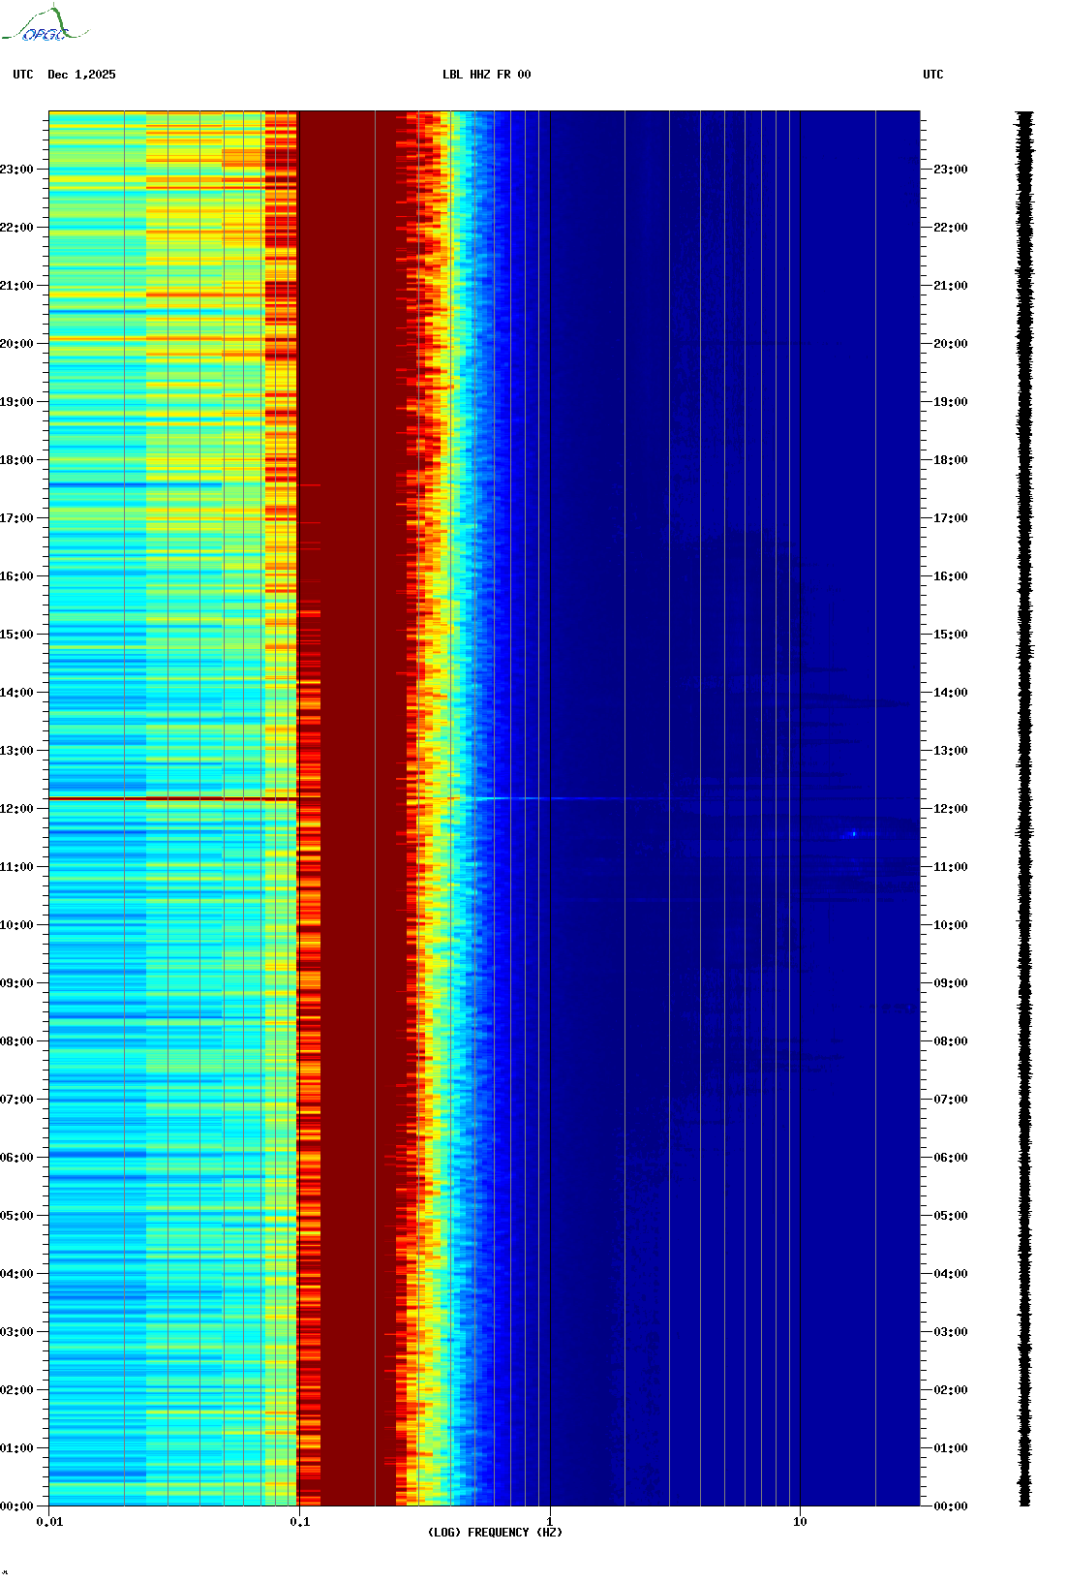Click the 0.1 frequency axis tick label

[x=299, y=1522]
